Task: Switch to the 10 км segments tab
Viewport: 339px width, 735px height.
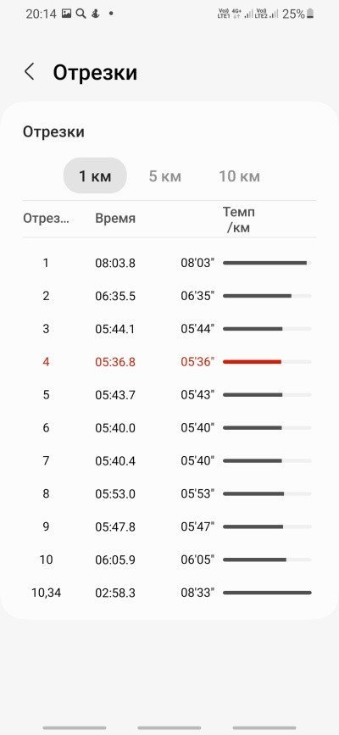Action: (239, 176)
